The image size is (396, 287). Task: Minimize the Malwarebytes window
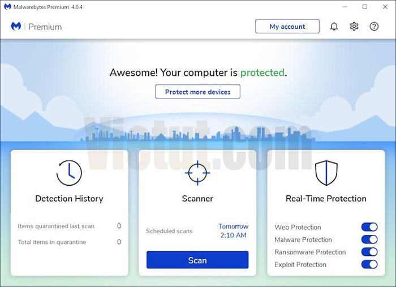tap(345, 7)
